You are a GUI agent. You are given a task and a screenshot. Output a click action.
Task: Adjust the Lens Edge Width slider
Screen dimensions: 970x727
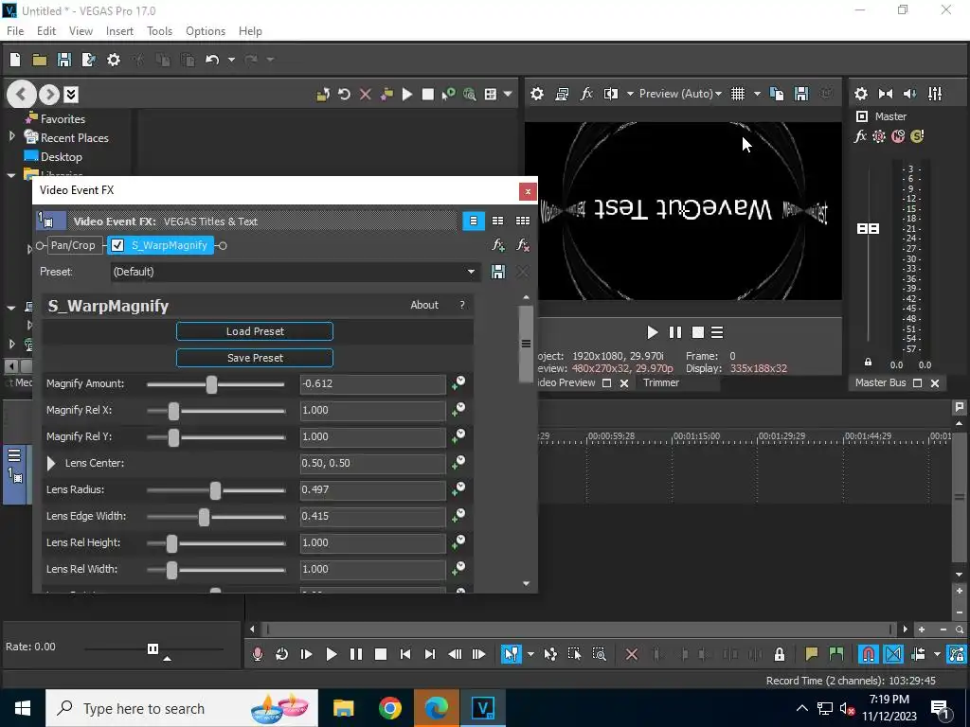click(204, 517)
